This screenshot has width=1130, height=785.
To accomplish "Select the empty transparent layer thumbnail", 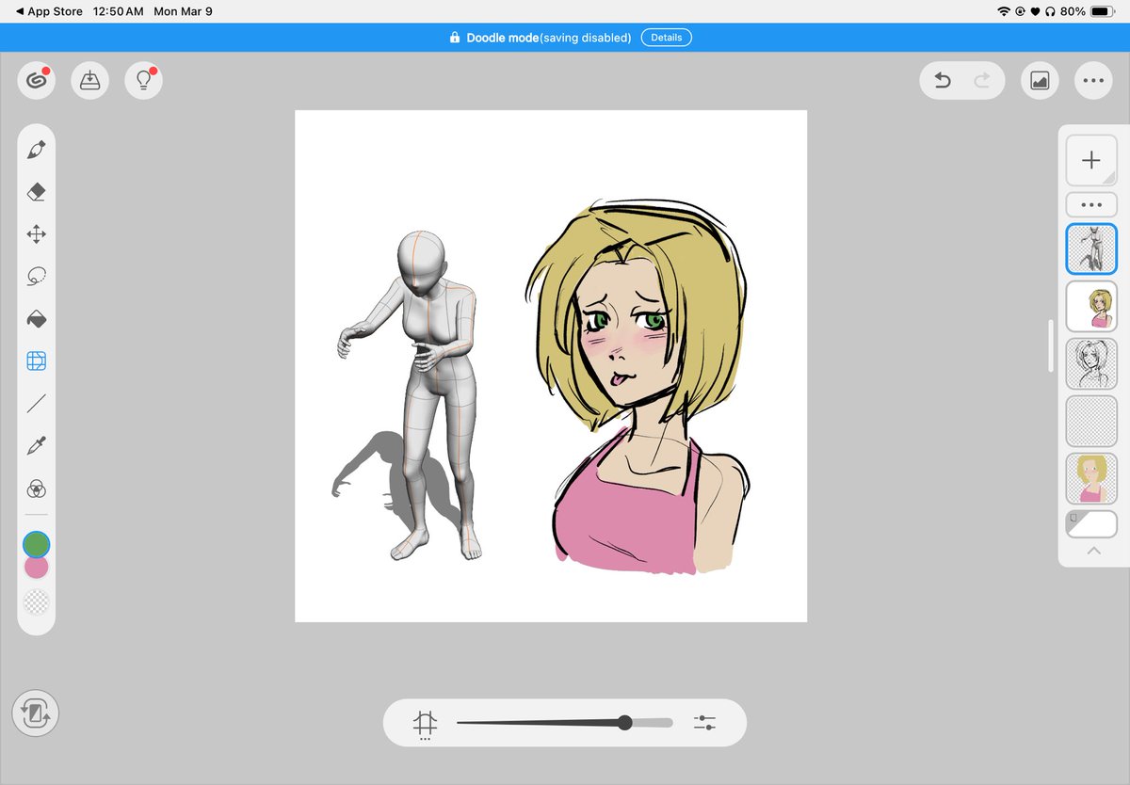I will click(1091, 421).
